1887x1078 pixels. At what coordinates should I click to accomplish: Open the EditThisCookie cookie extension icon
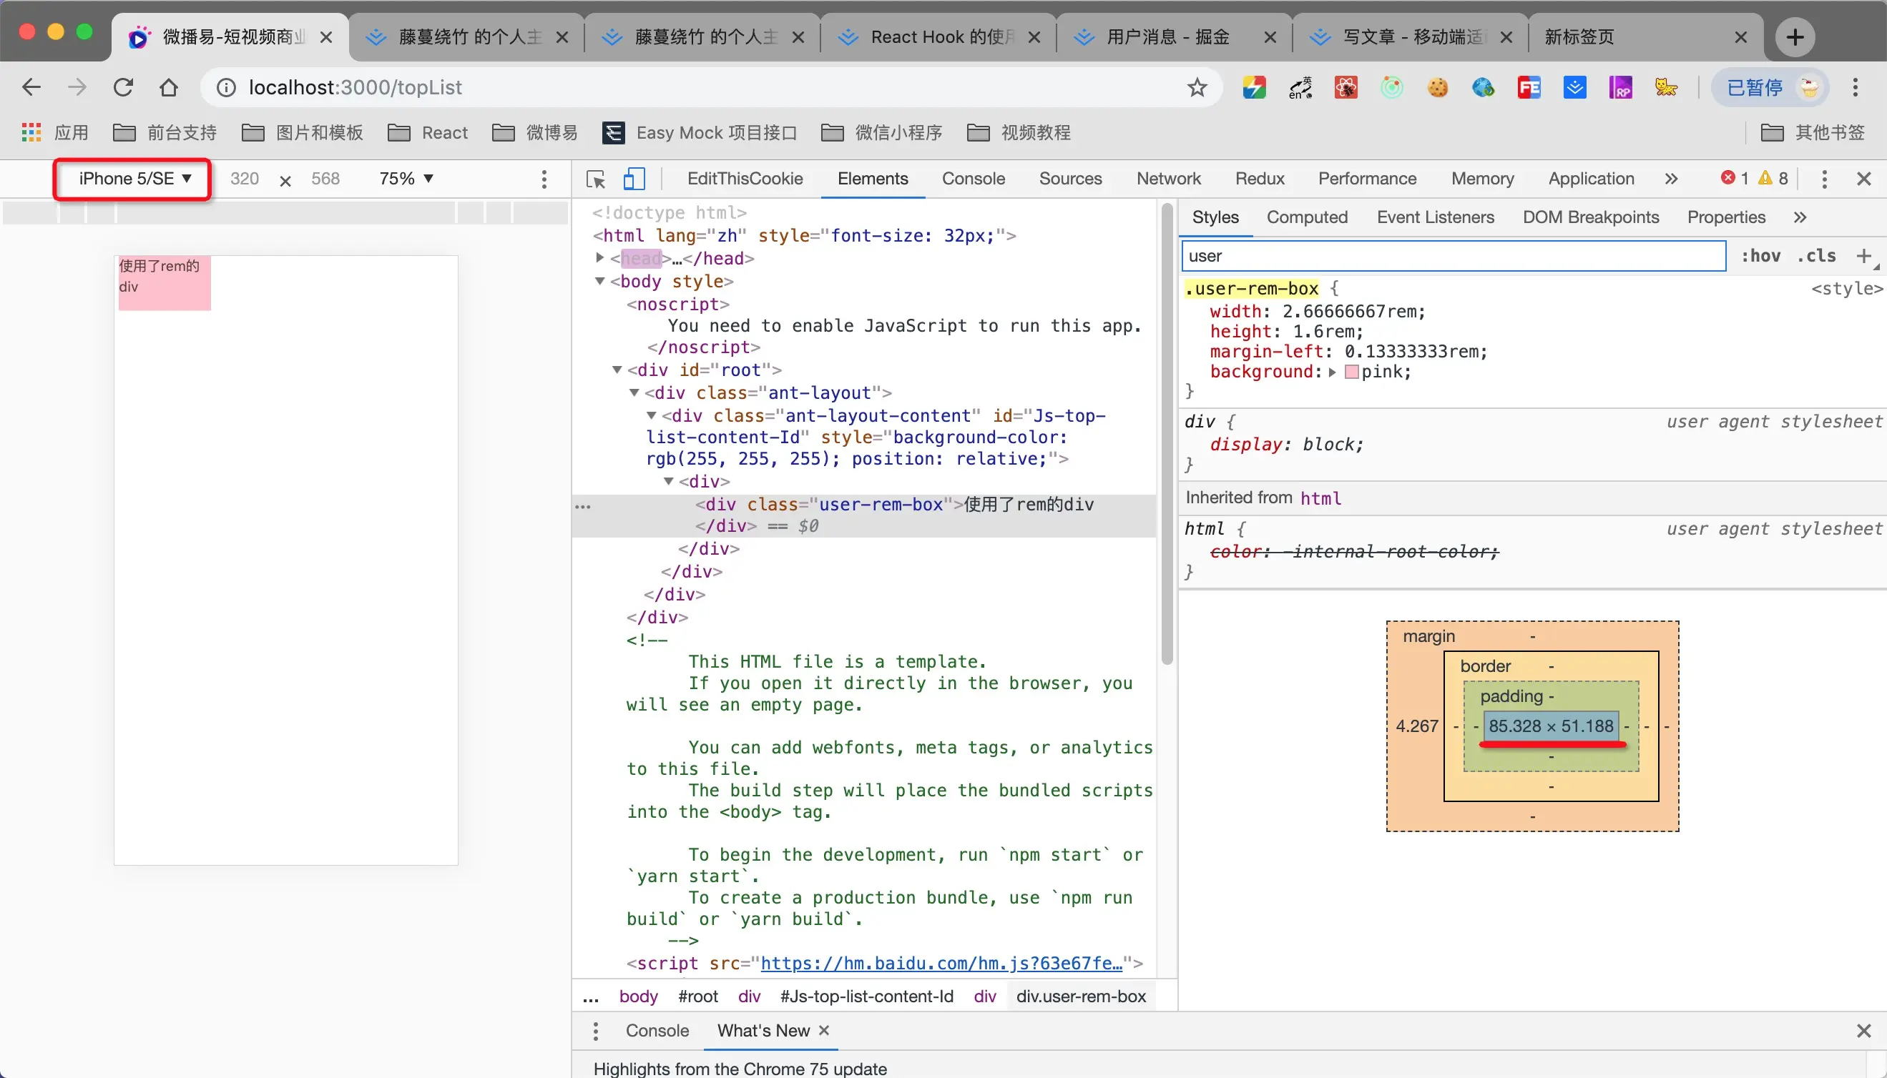click(x=1437, y=88)
